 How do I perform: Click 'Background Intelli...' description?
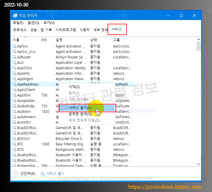tap(71, 150)
